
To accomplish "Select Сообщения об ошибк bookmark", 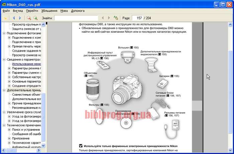I will click(x=26, y=134).
